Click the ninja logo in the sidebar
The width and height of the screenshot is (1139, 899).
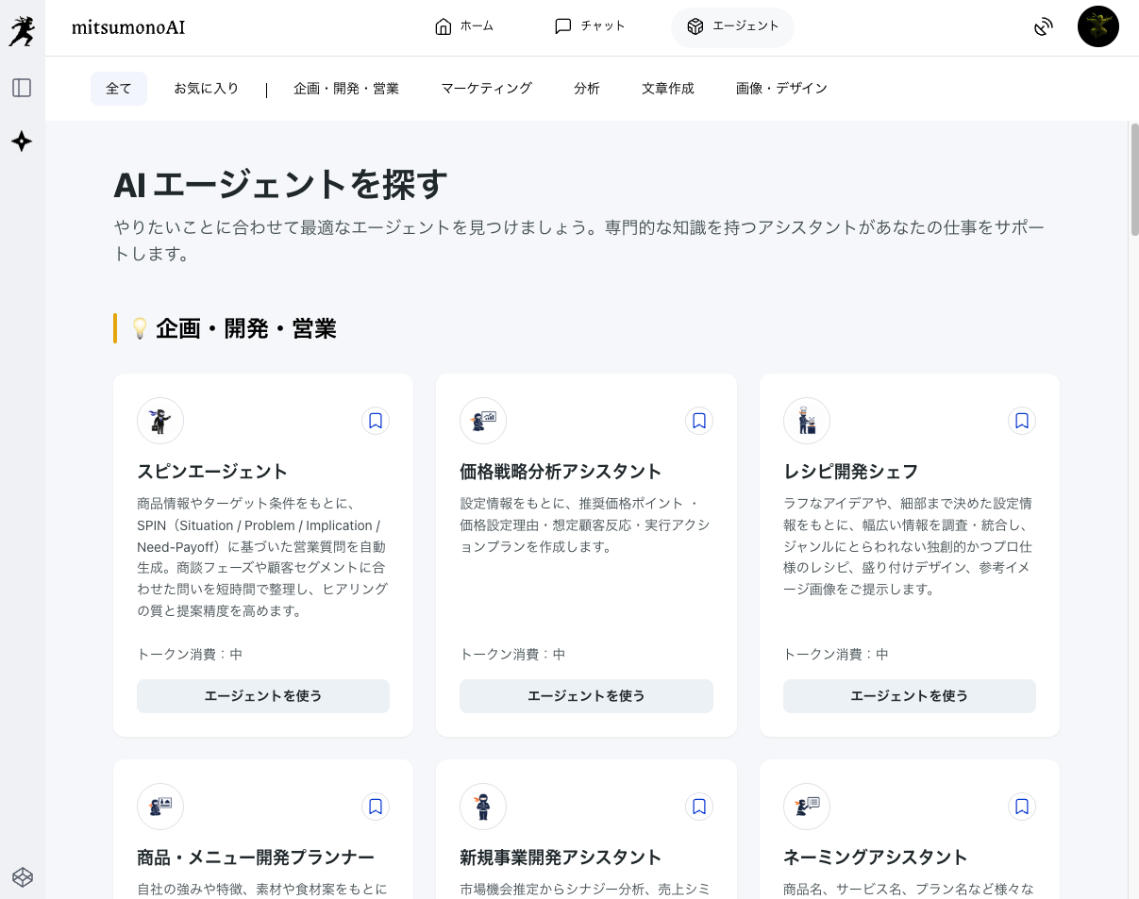(x=22, y=31)
